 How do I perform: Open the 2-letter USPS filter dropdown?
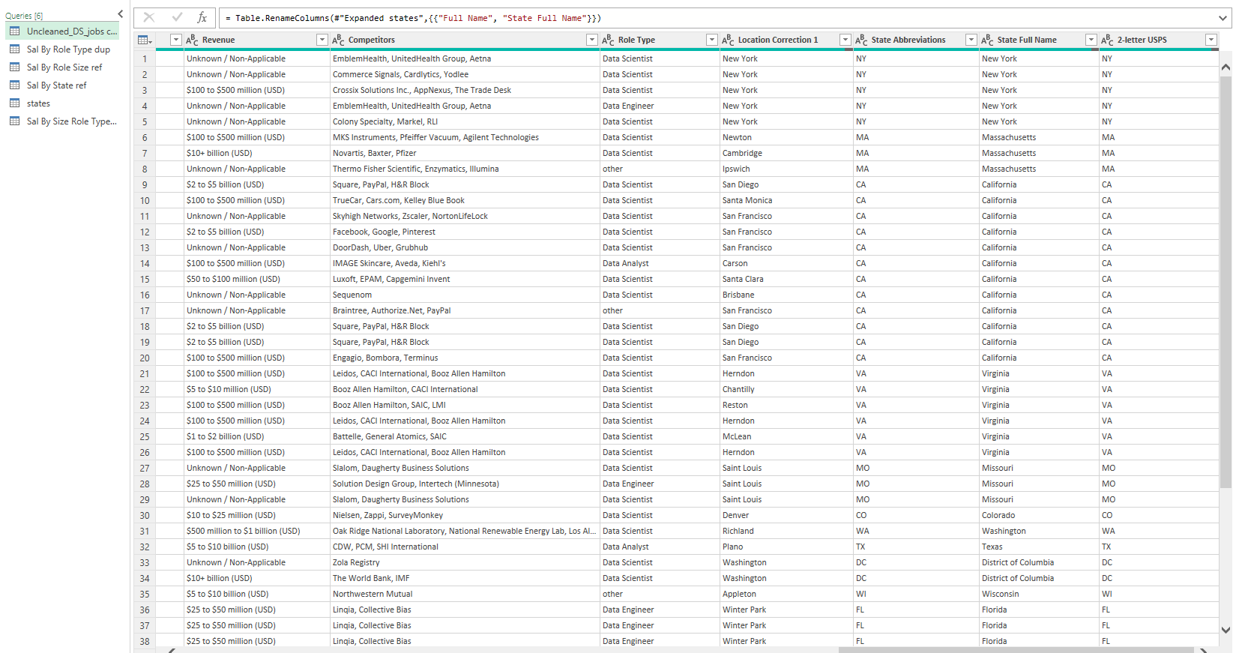click(1211, 40)
